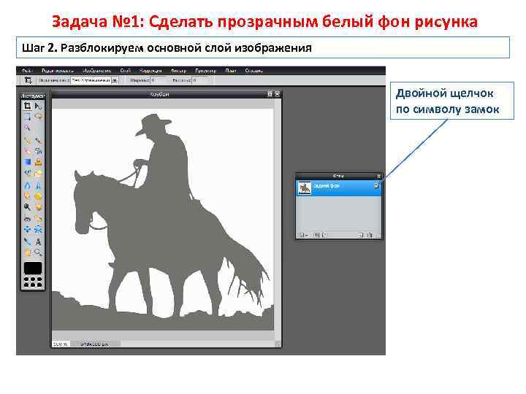526x394 pixels.
Task: Select the Pencil tool
Action: pos(28,141)
